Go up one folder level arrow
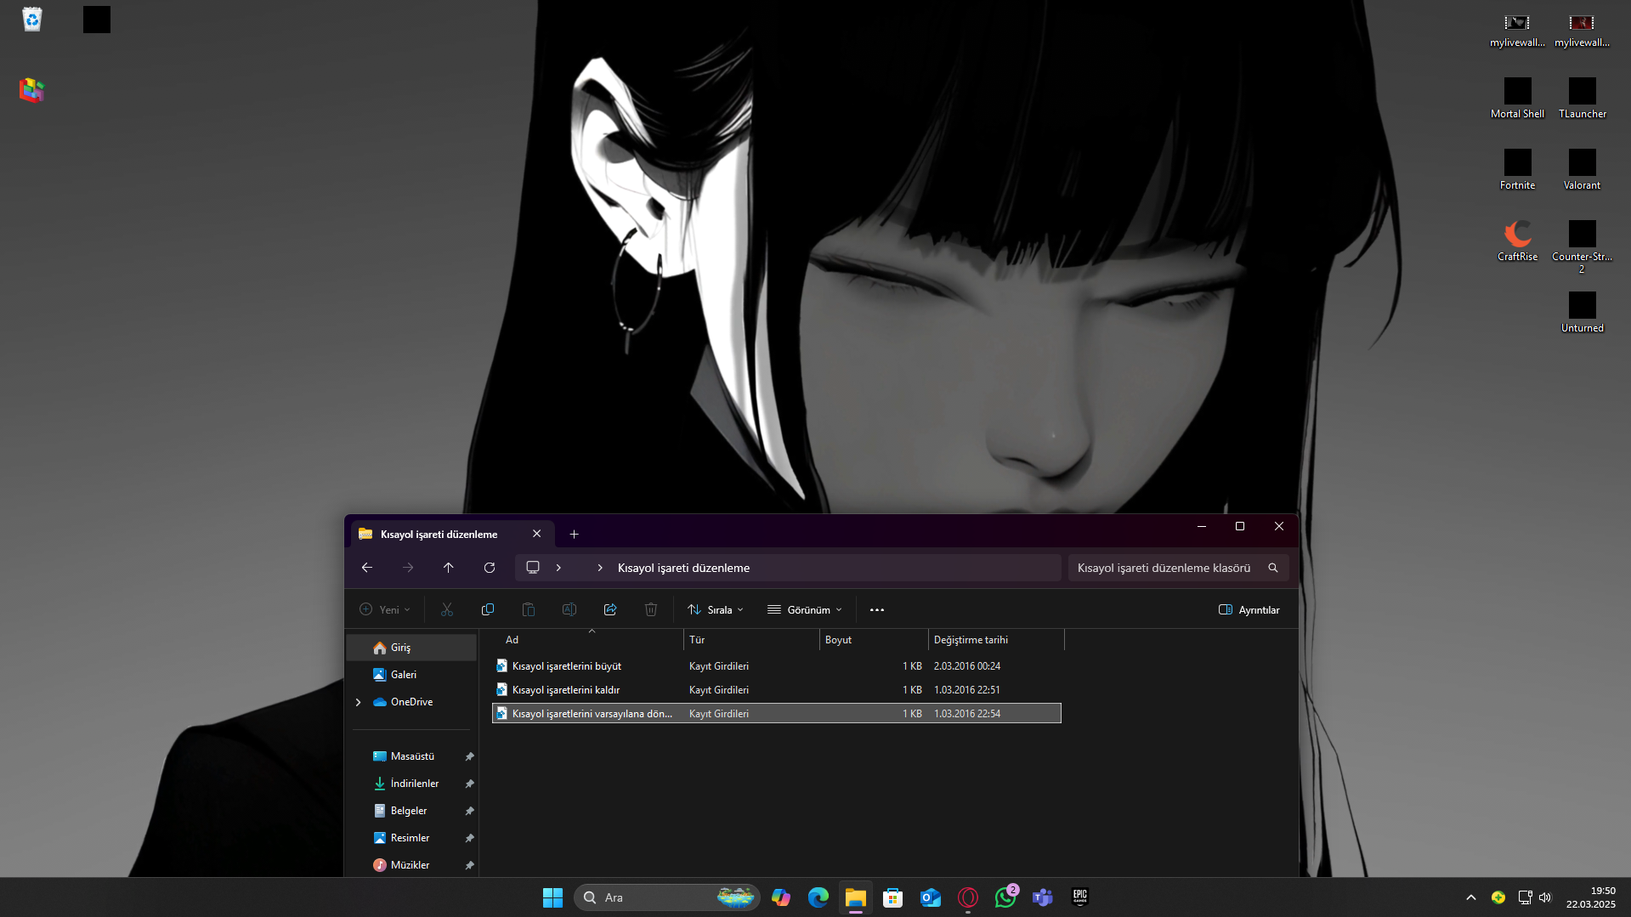The image size is (1631, 917). (449, 568)
